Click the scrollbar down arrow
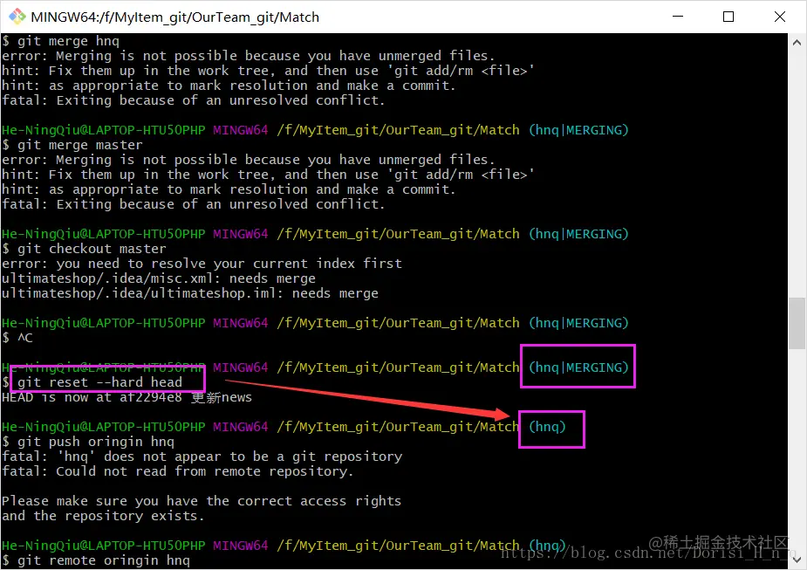 click(797, 560)
